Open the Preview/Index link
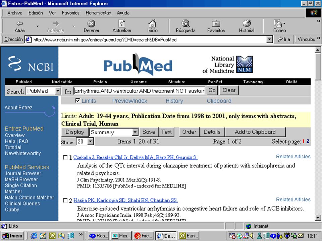The image size is (322, 241). point(129,101)
